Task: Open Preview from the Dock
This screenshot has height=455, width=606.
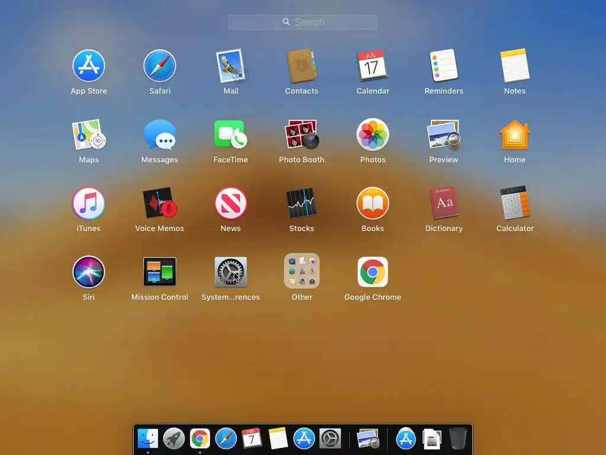Action: point(368,439)
